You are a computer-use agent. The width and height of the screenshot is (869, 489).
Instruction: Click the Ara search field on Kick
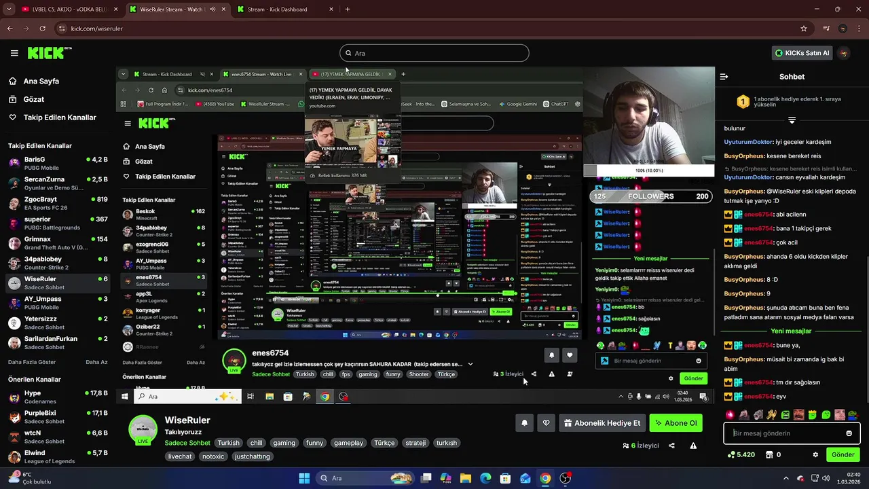434,53
